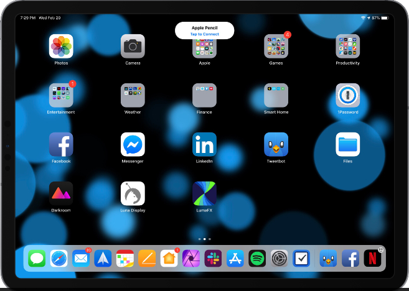Open Spark paper-plane app in dock
The height and width of the screenshot is (291, 409).
pos(103,259)
